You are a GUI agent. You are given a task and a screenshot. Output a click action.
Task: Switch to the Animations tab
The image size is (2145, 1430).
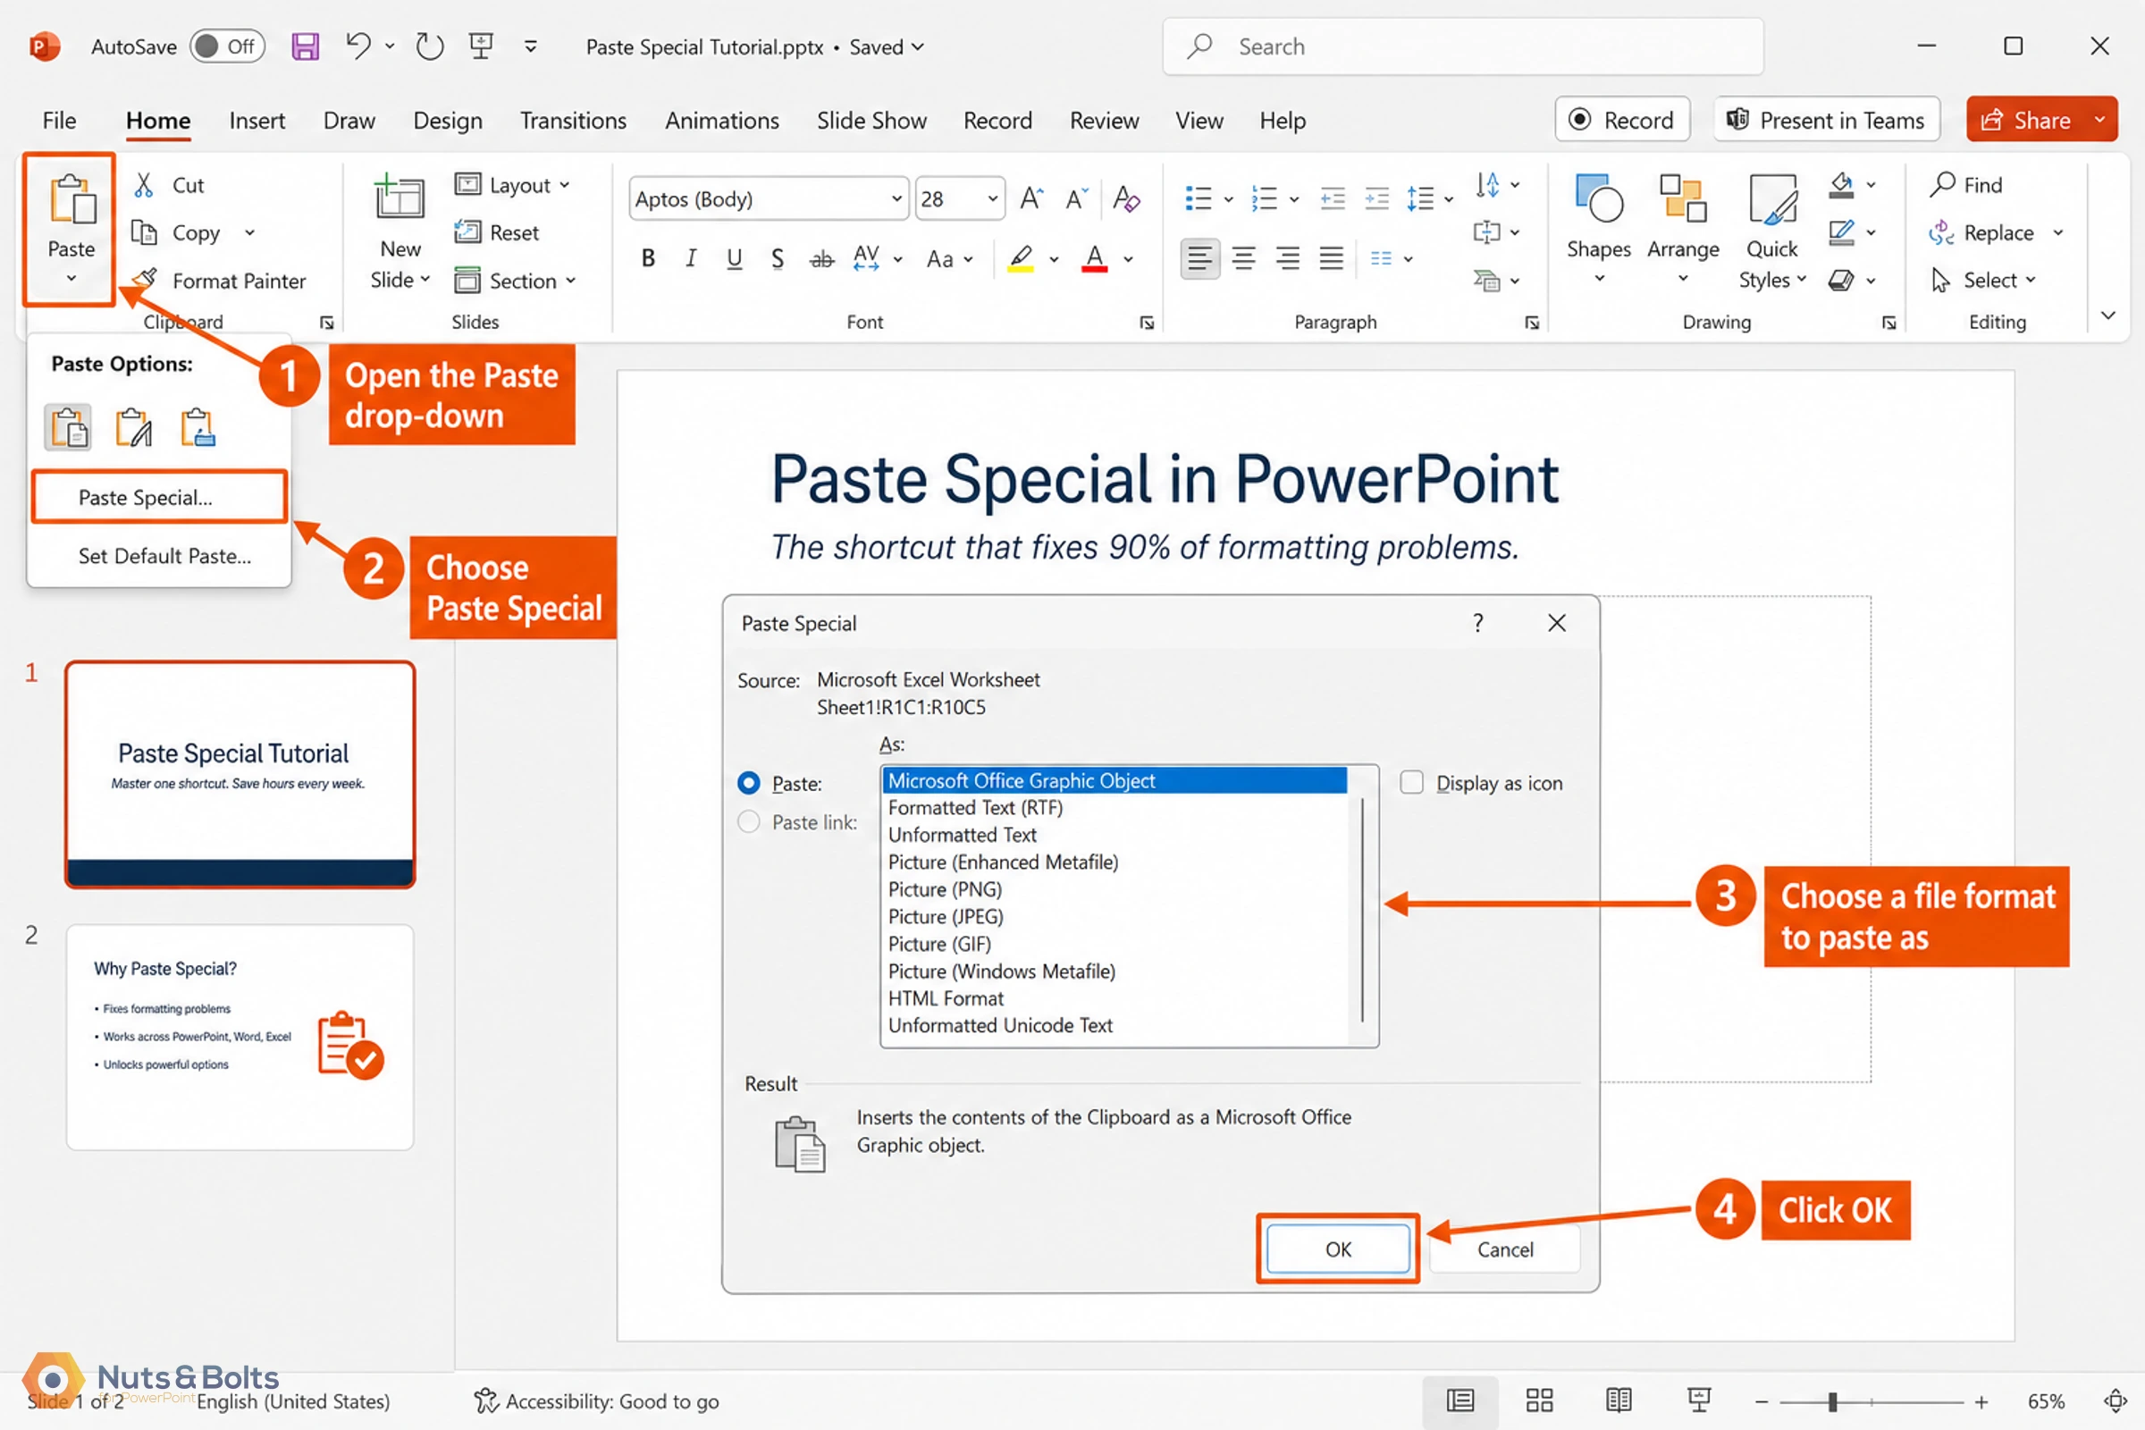721,121
